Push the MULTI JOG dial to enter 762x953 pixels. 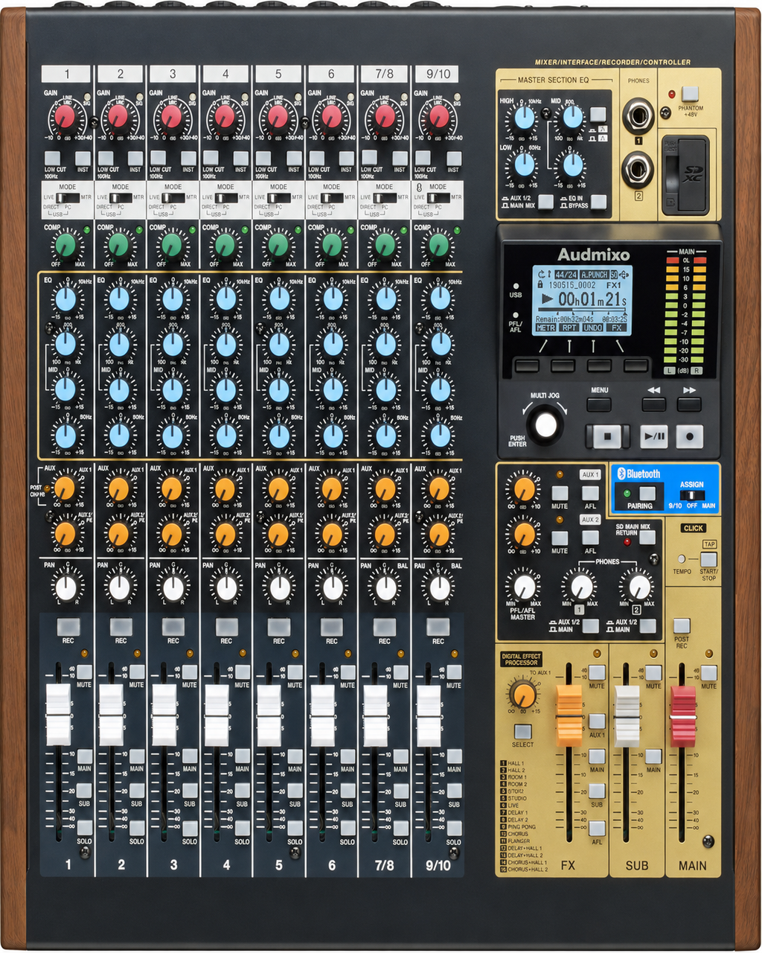click(x=545, y=424)
